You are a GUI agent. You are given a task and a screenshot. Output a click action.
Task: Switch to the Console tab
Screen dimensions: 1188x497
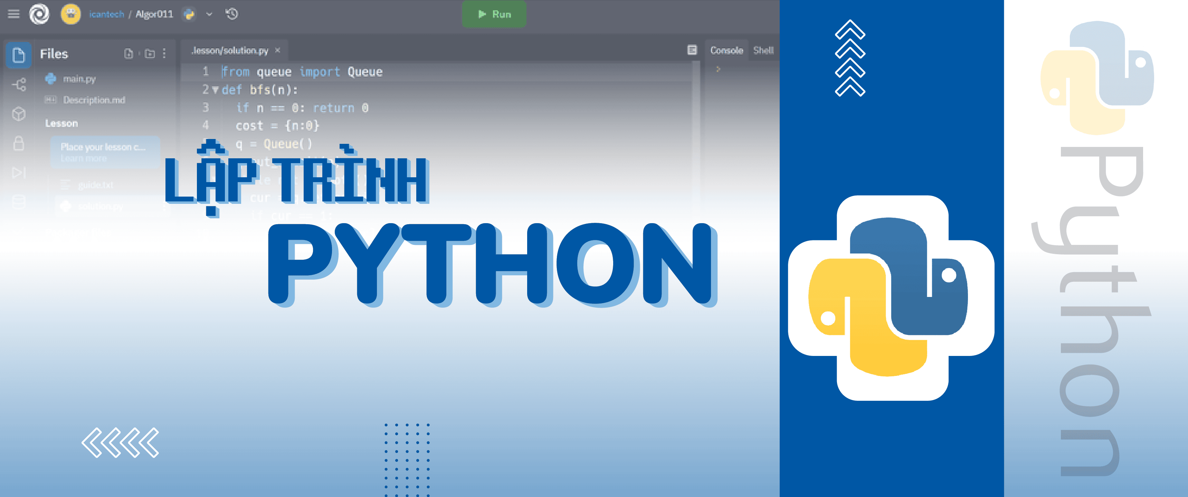[x=726, y=50]
